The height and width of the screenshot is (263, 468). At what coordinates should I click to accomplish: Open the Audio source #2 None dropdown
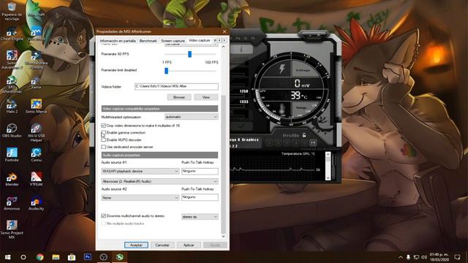140,198
